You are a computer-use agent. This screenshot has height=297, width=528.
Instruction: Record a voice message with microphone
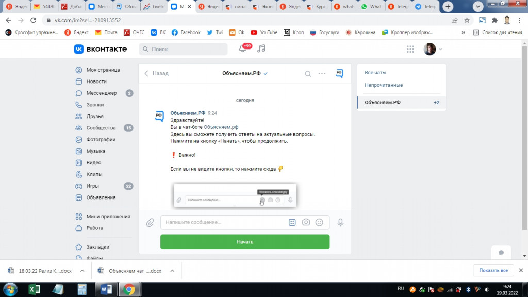(340, 222)
